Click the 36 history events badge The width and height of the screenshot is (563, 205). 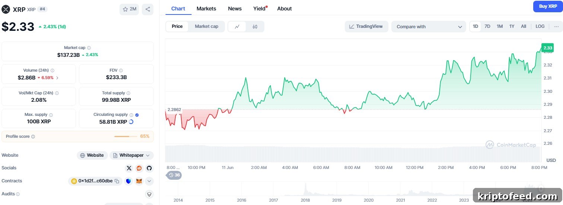pyautogui.click(x=174, y=175)
